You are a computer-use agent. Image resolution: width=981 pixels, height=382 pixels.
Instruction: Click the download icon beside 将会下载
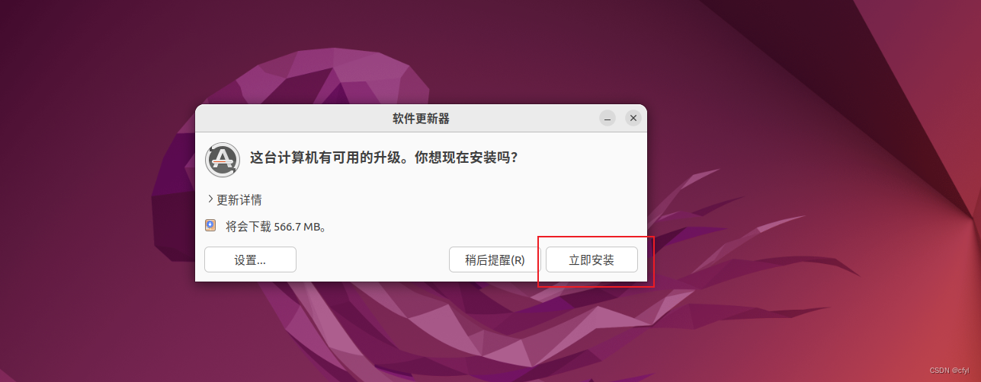(211, 225)
